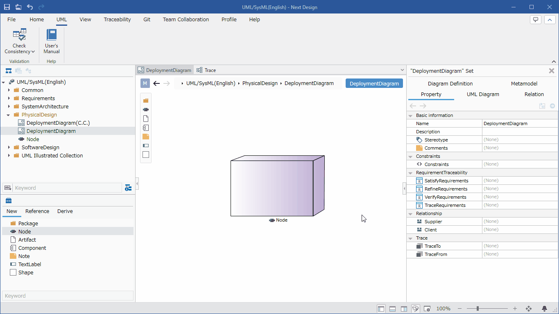Collapse the UML/SysML(English) root node
This screenshot has height=314, width=559.
pos(4,82)
